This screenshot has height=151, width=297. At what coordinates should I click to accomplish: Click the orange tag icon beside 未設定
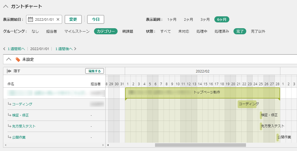(18, 59)
